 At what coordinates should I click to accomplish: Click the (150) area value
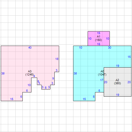(x=98, y=40)
